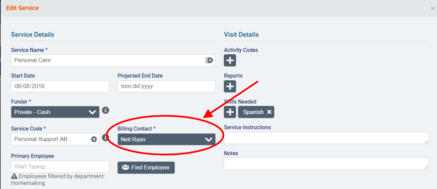Click the clear icon in Service Name field

tap(209, 60)
